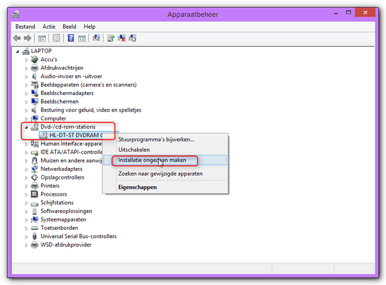Click the uninstall device red X icon

tap(122, 38)
